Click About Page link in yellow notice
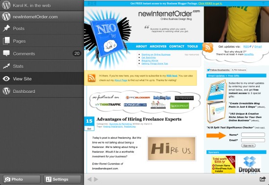This screenshot has height=185, width=269. [x=121, y=80]
